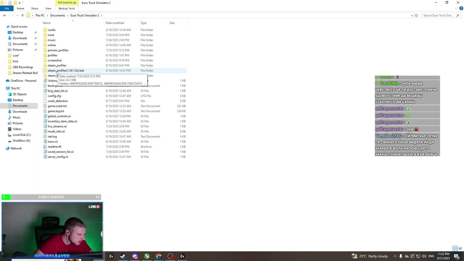Image resolution: width=464 pixels, height=261 pixels.
Task: Select the mod folder
Action: (51, 35)
